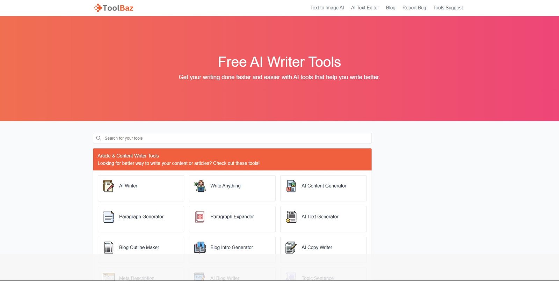559x281 pixels.
Task: Go to the Blog page
Action: tap(391, 8)
